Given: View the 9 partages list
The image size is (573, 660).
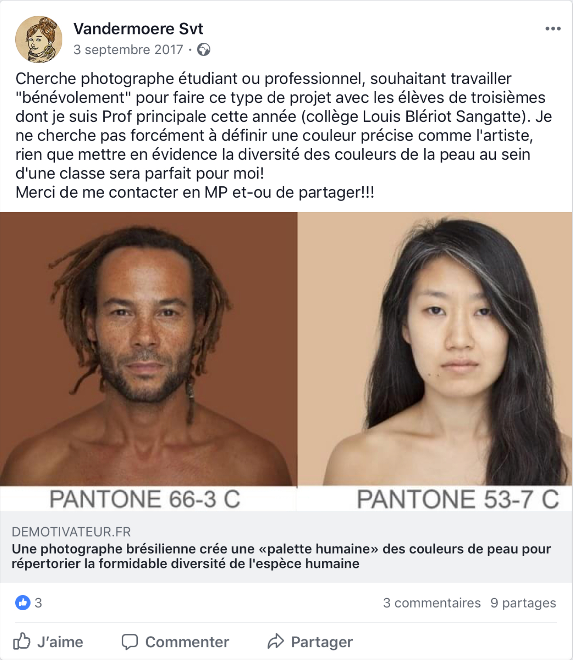Looking at the screenshot, I should [523, 603].
